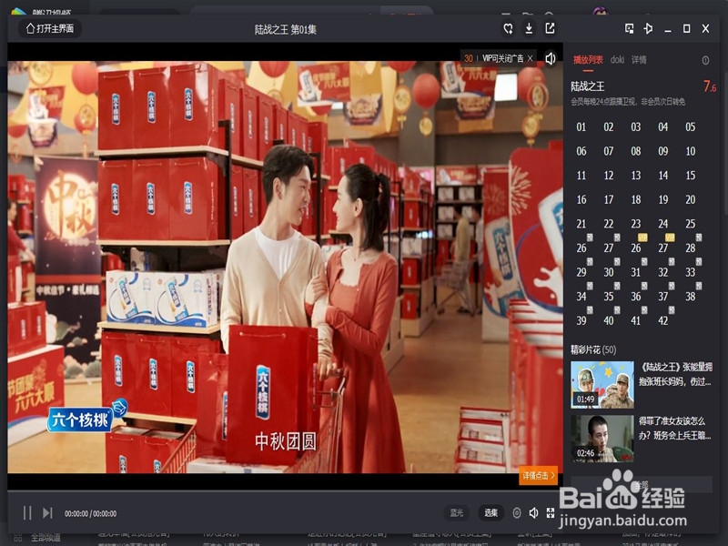Select episode 05
Image resolution: width=728 pixels, height=546 pixels.
(691, 127)
